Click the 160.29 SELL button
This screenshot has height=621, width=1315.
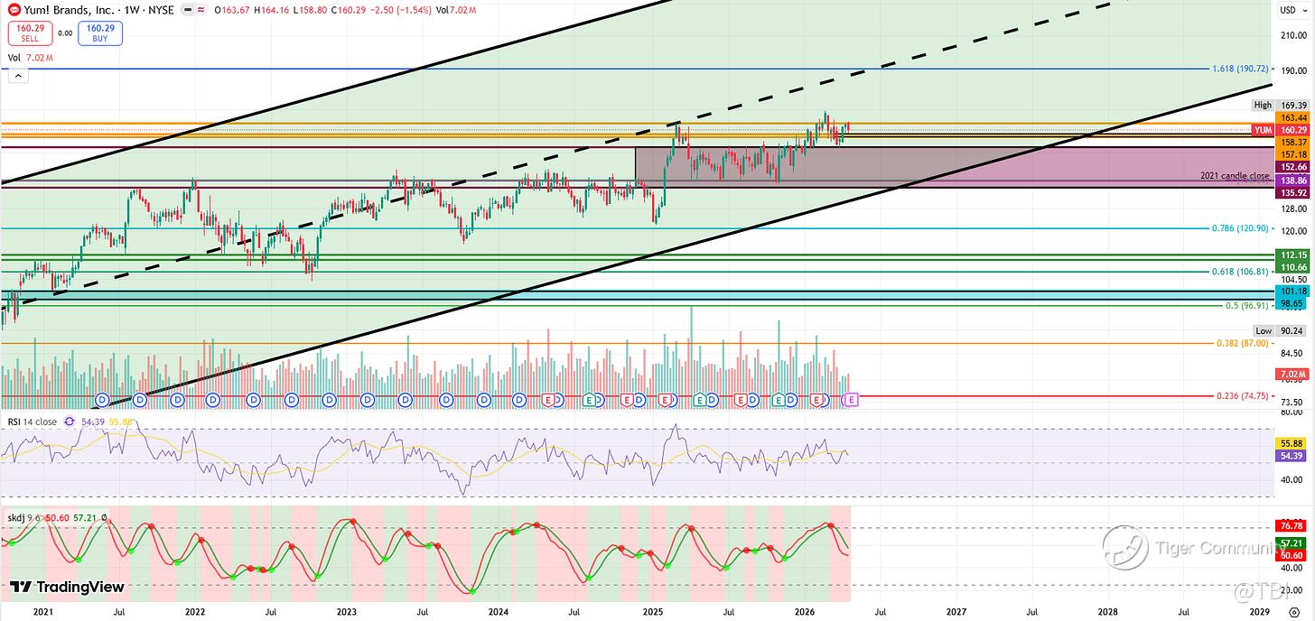click(x=29, y=33)
